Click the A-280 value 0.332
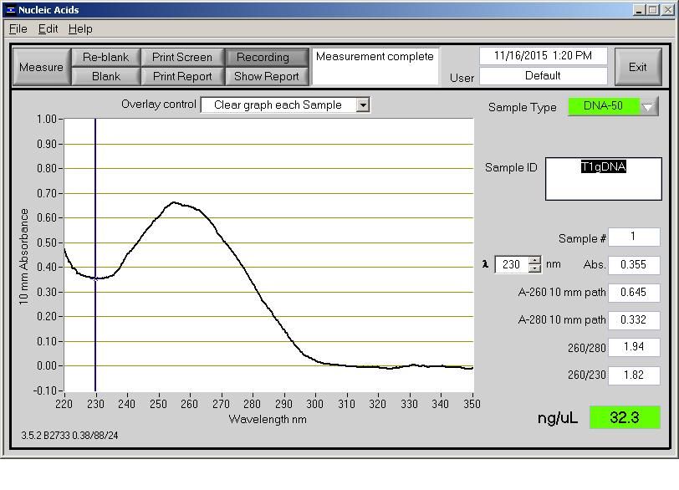The image size is (679, 490). tap(634, 320)
